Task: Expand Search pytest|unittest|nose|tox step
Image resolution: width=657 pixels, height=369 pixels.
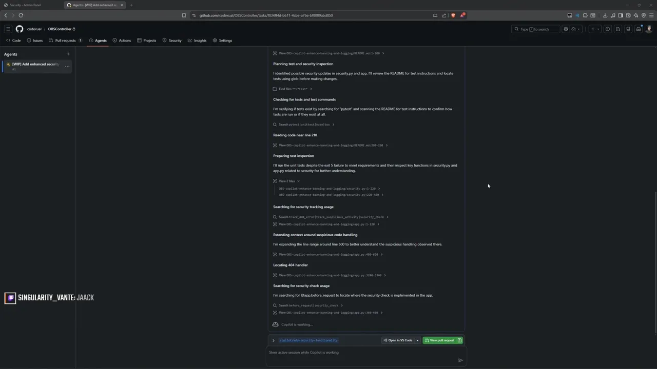Action: tap(303, 125)
